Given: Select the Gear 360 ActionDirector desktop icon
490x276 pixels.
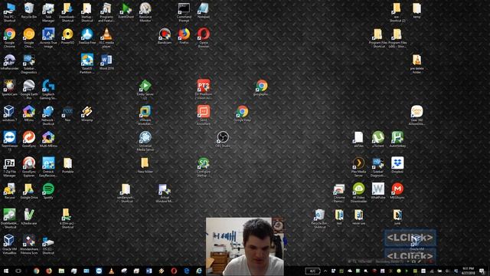Looking at the screenshot, I should [x=416, y=115].
